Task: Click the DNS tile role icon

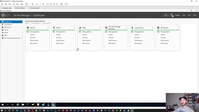Action: pyautogui.click(x=80, y=28)
